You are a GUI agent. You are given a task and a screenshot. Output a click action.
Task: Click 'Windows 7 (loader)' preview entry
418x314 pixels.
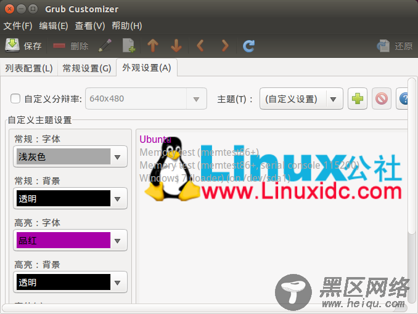215,178
